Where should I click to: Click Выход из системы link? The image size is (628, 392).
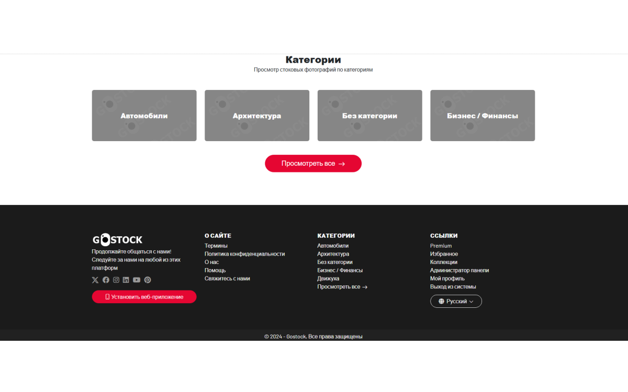453,287
